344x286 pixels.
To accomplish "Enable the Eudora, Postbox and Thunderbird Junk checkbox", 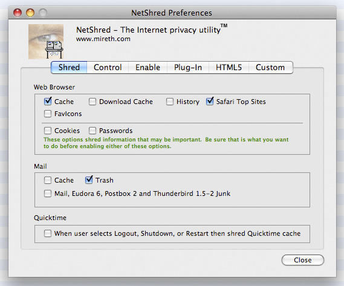I will pyautogui.click(x=48, y=193).
